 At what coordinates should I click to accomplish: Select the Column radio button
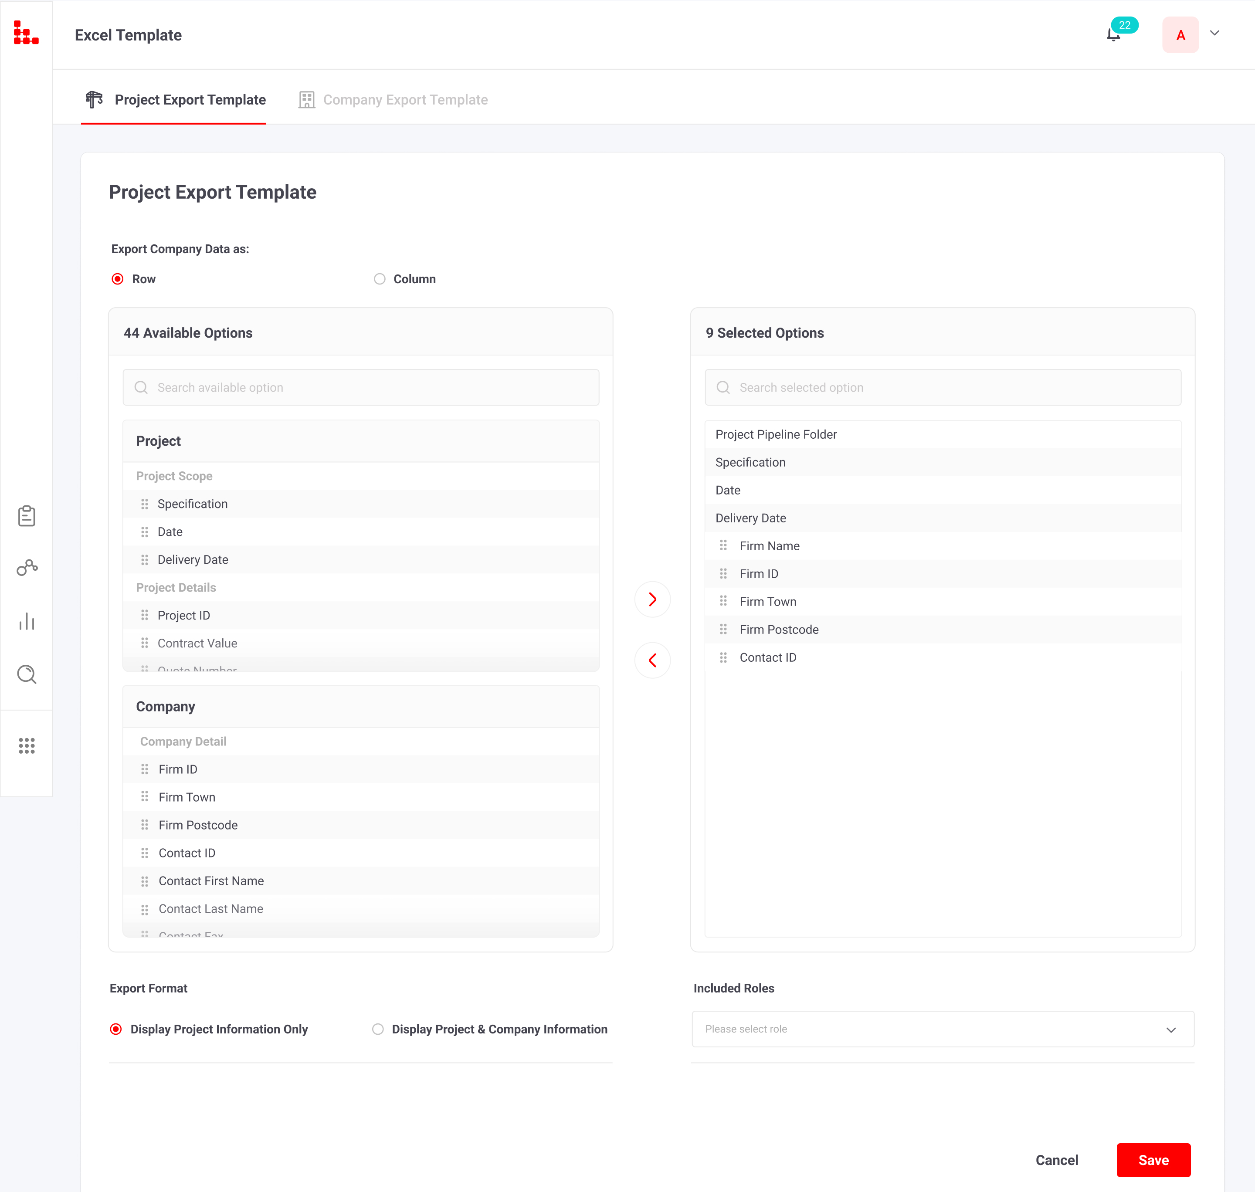click(x=380, y=279)
